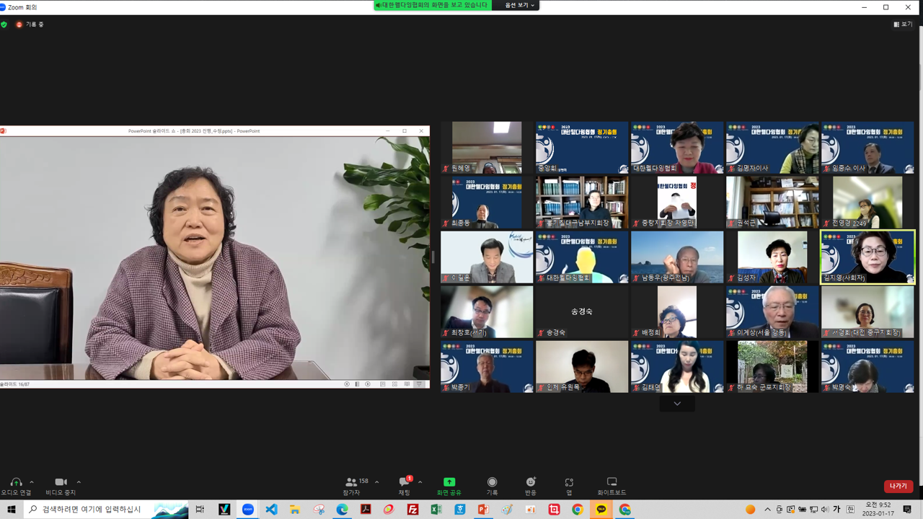Click the green share screen (화면 공유) icon
923x519 pixels.
(x=449, y=482)
